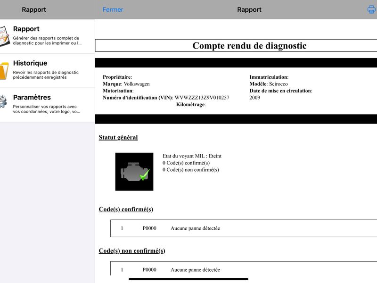Click P0000 in the unconfirmed codes table

point(149,270)
